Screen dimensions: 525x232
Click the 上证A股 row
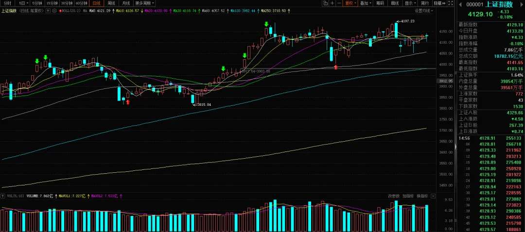(490, 113)
